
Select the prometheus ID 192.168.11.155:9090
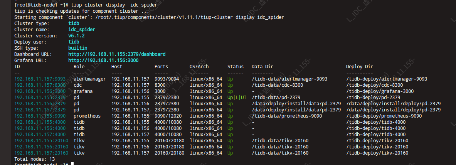(40, 116)
